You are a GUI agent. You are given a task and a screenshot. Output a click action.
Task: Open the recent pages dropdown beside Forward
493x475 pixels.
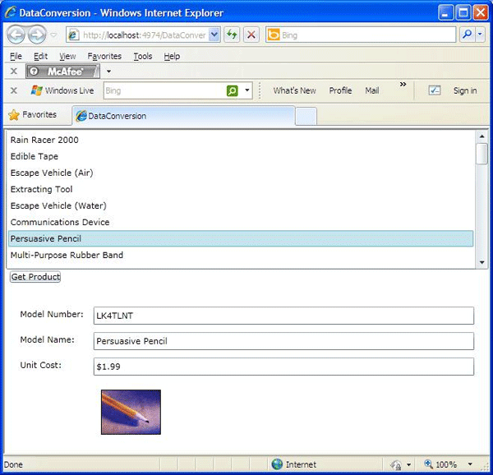(x=53, y=35)
